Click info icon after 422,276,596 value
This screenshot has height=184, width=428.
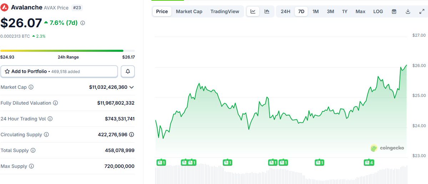pyautogui.click(x=132, y=135)
